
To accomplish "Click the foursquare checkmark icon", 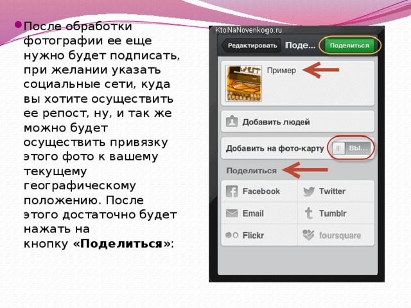I will click(308, 235).
